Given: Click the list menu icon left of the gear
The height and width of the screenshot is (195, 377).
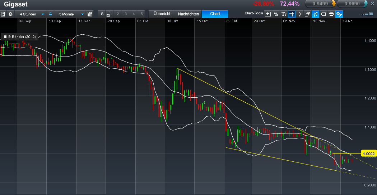Looking at the screenshot, I should click(3, 14).
